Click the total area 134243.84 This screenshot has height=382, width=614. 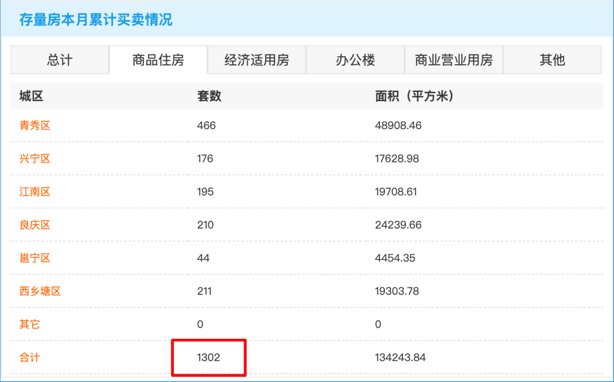[400, 358]
